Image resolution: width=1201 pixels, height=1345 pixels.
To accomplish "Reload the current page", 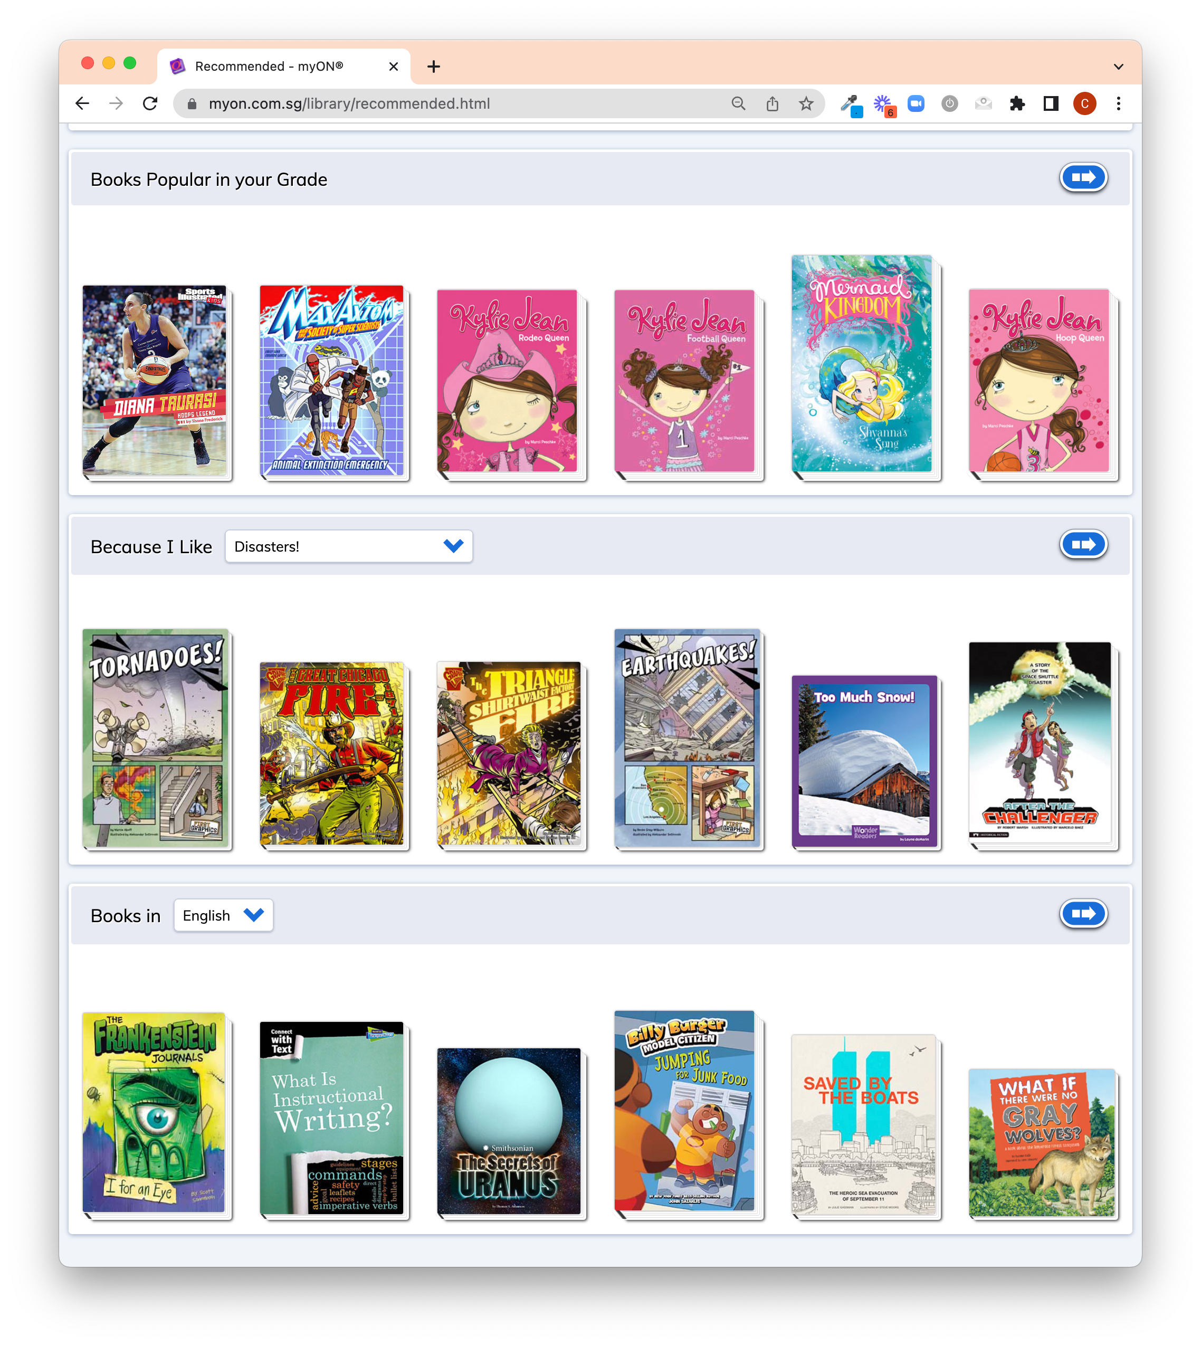I will 150,103.
